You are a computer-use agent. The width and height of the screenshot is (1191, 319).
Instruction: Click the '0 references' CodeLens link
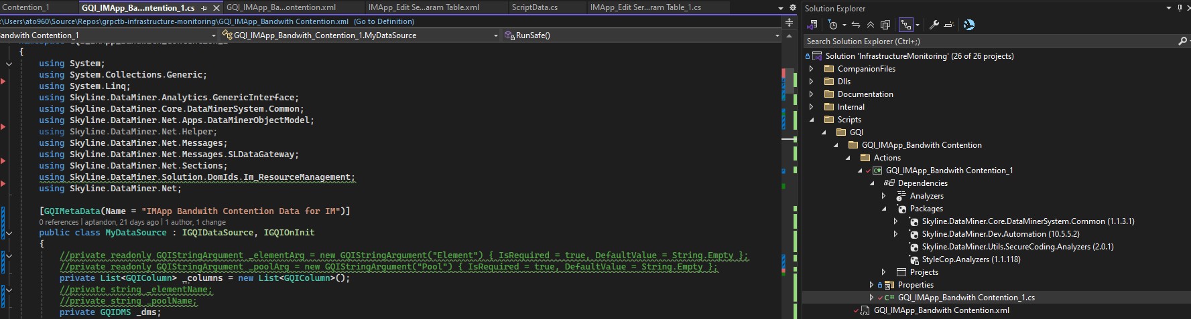click(x=59, y=222)
